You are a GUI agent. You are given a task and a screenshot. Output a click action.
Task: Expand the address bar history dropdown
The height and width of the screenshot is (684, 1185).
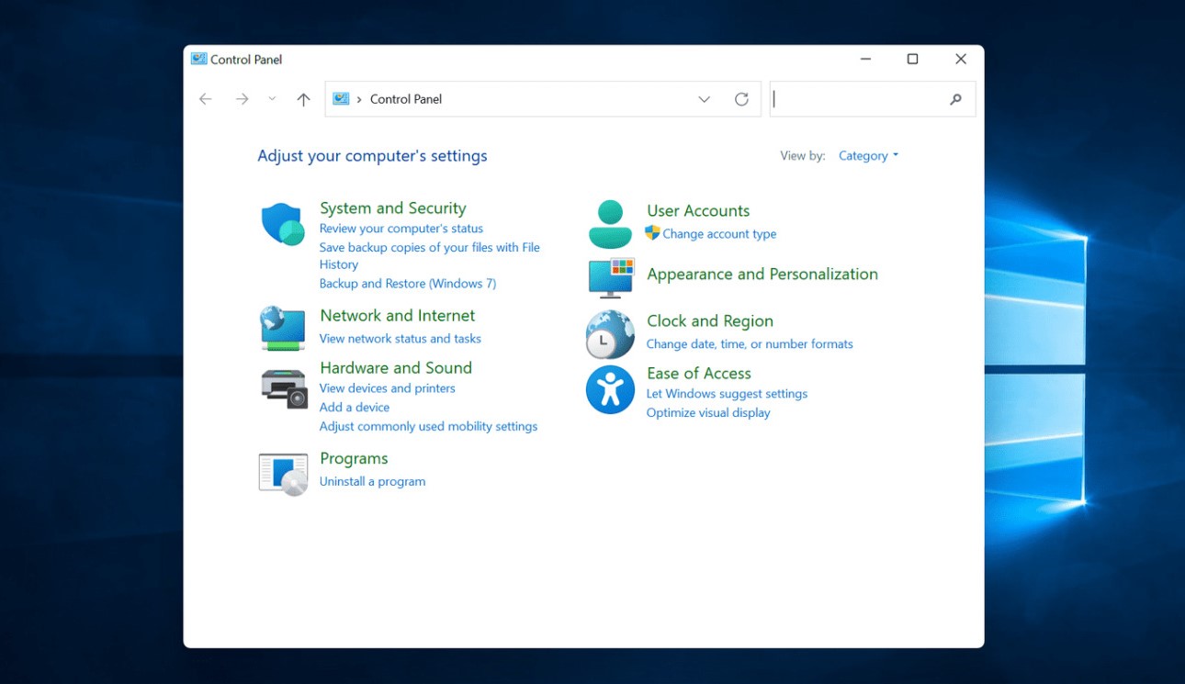(705, 99)
